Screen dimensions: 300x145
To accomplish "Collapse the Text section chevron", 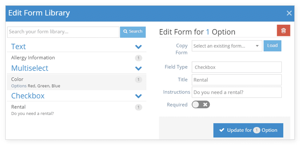I will [x=138, y=47].
